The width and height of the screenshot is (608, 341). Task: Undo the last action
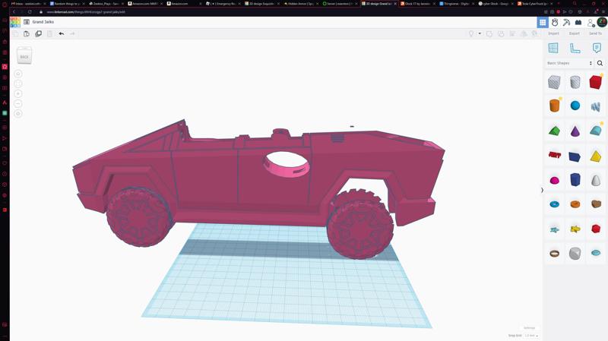pos(62,33)
